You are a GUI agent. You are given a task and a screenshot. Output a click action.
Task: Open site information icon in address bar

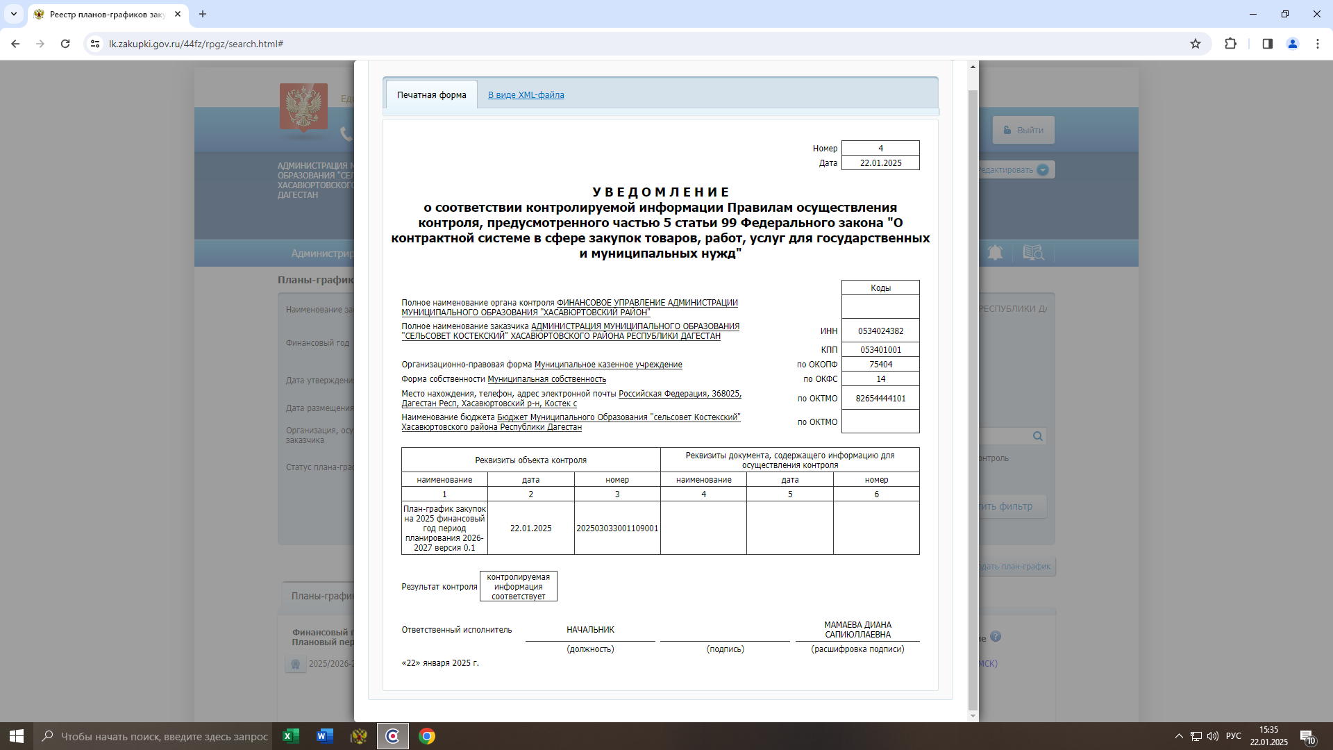pos(95,44)
